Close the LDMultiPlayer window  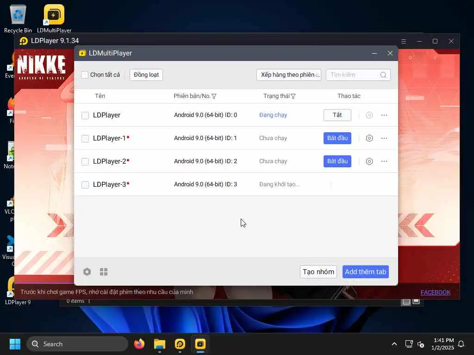point(390,53)
